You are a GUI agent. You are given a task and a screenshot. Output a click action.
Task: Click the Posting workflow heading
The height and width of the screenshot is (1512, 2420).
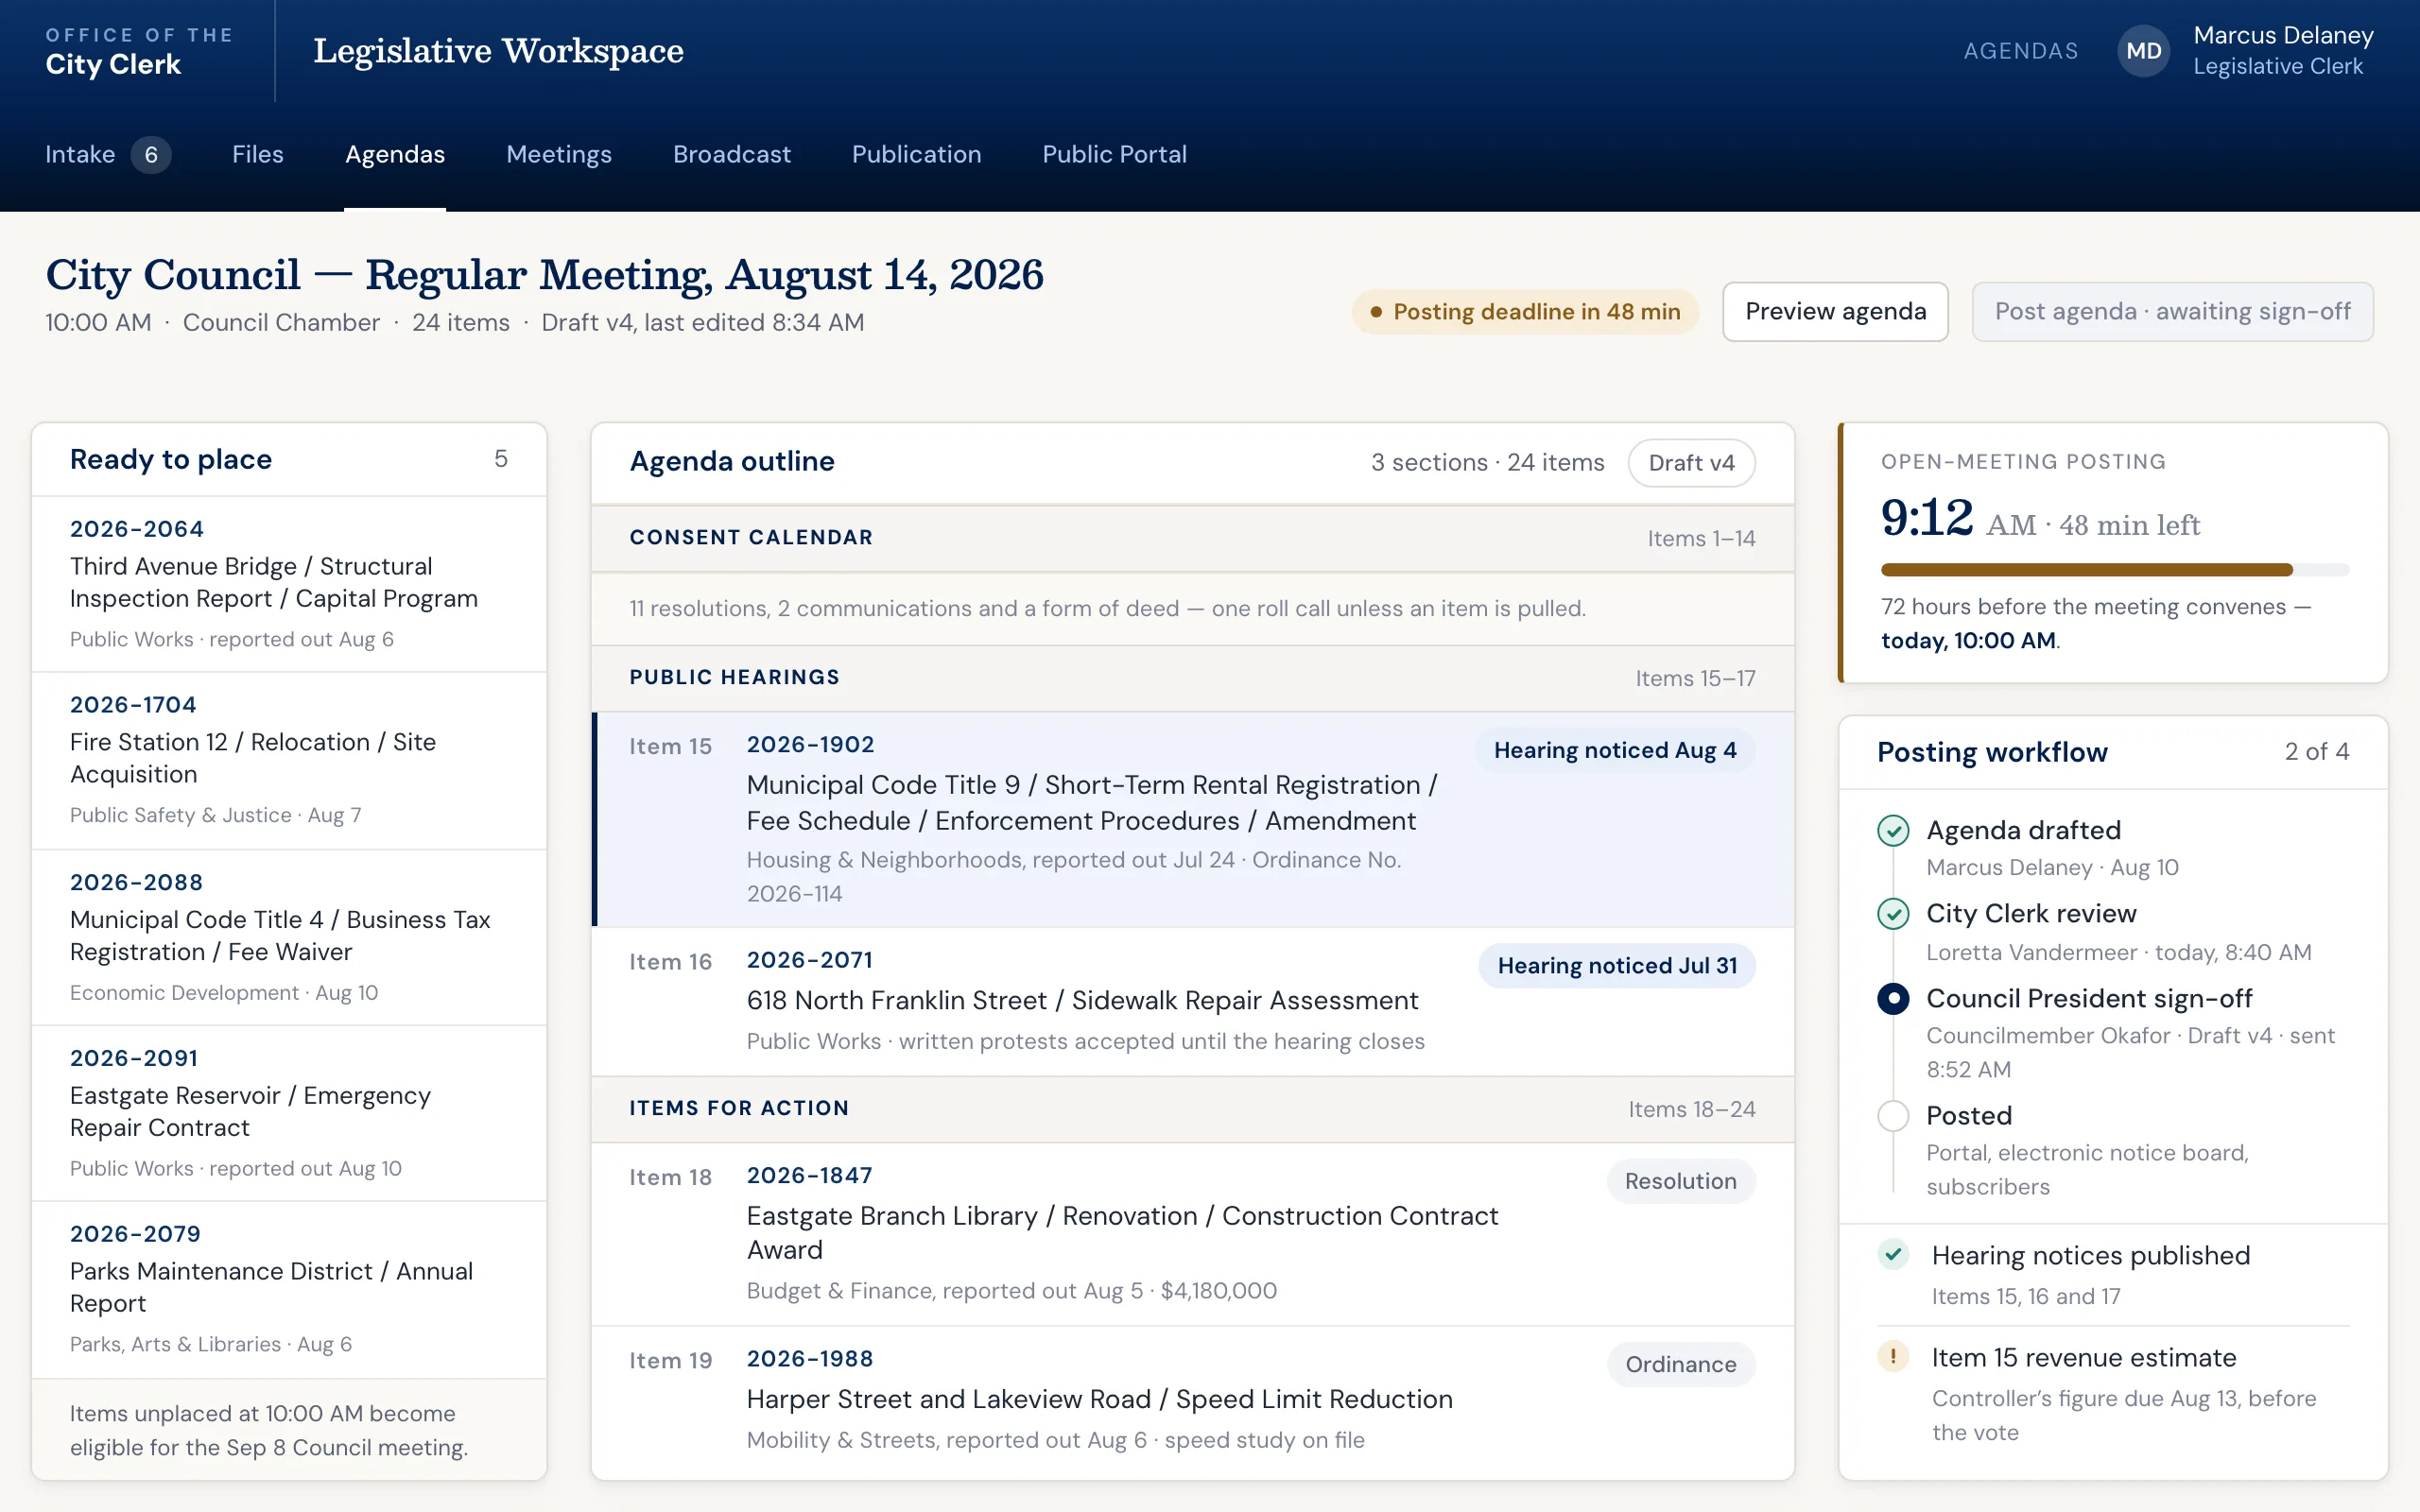click(1992, 752)
